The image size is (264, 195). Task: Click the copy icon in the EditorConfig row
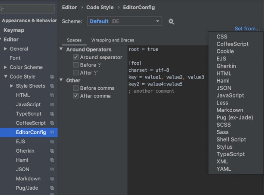[x=52, y=132]
